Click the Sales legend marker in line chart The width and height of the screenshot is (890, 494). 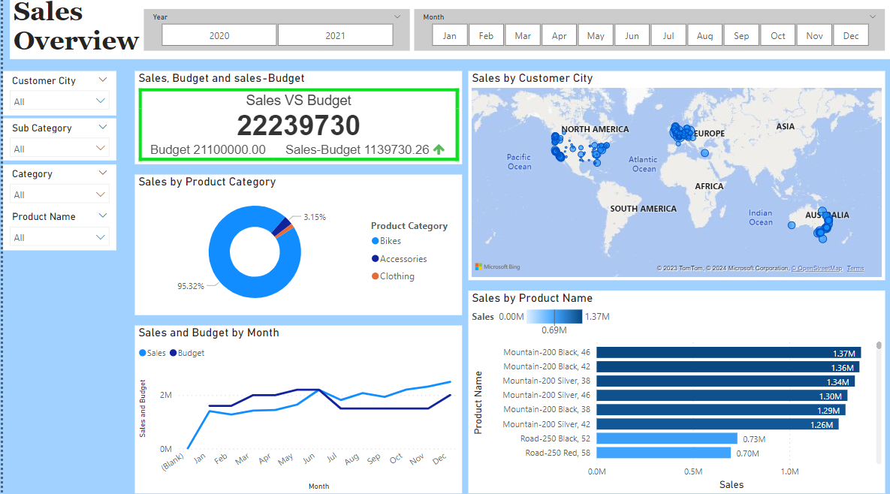pyautogui.click(x=143, y=353)
